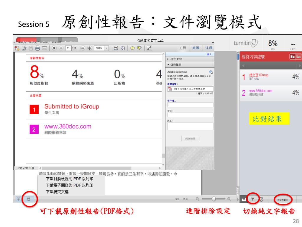Viewport: 302px width, 227px height.
Task: Select match 2 www.360doc.com in sidebar
Action: [271, 93]
